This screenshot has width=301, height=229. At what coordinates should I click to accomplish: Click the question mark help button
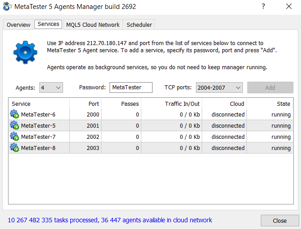263,7
